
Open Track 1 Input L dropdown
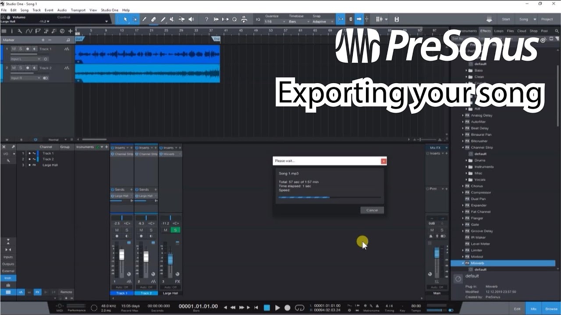click(x=25, y=59)
